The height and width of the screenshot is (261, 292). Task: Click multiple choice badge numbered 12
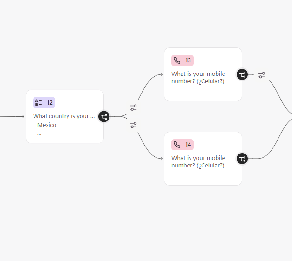click(44, 102)
